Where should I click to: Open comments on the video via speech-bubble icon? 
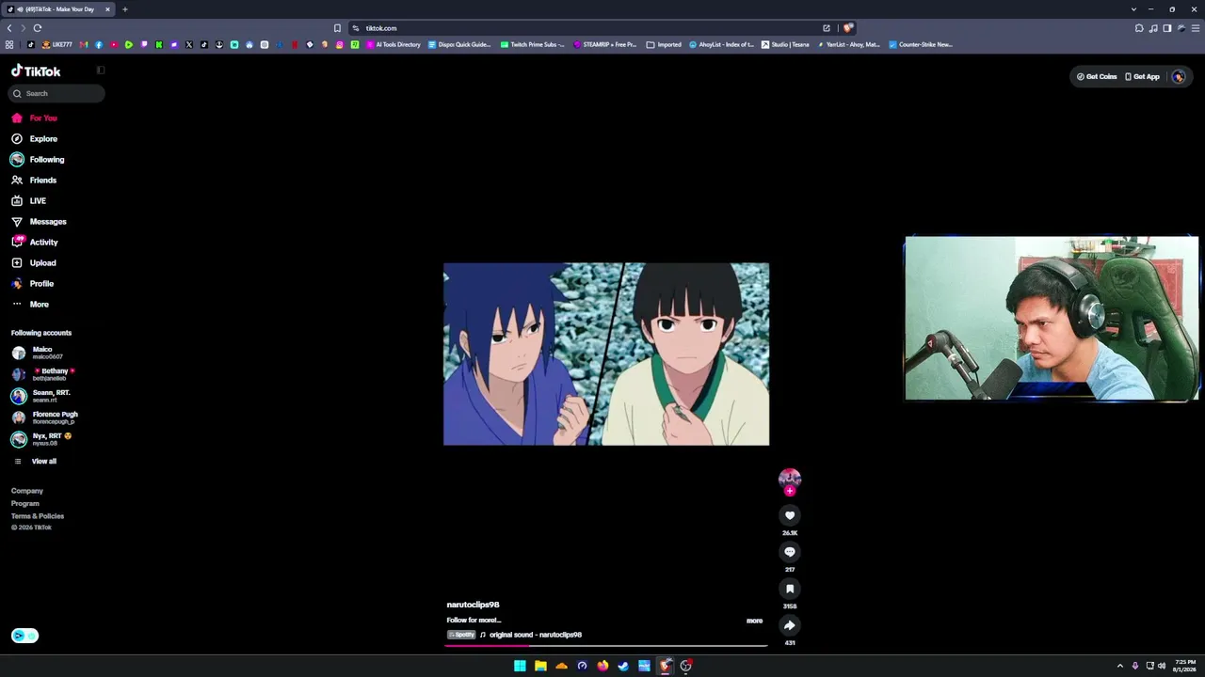click(790, 552)
